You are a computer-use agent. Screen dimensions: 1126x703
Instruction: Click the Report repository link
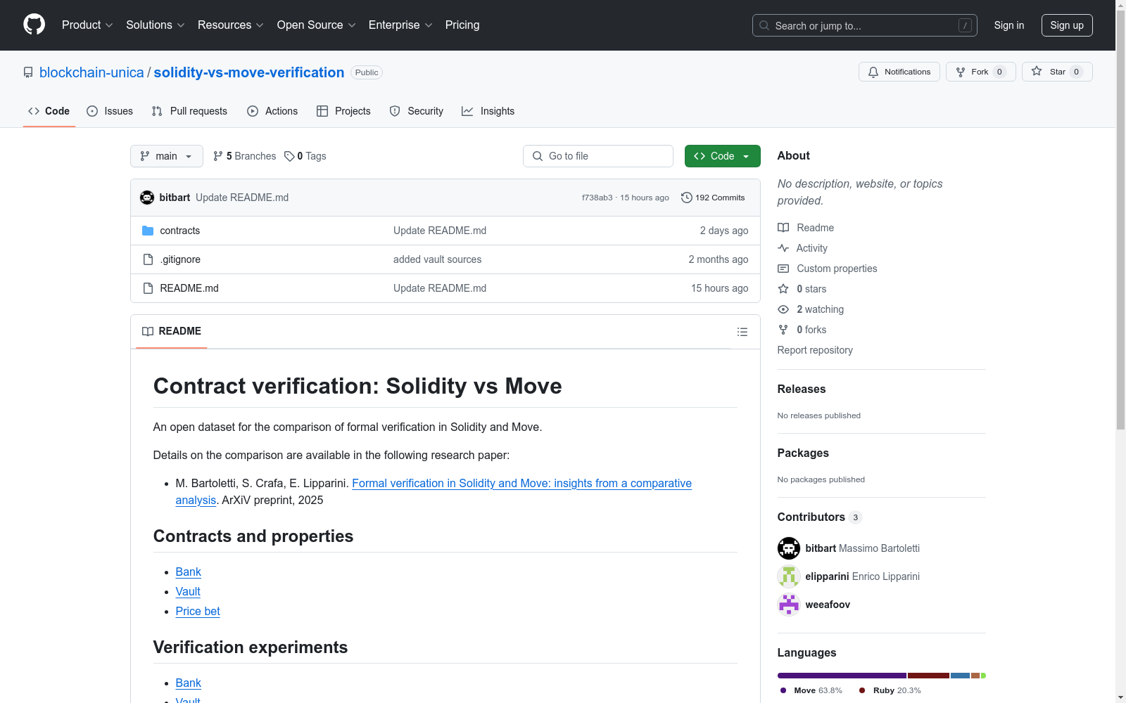point(815,350)
